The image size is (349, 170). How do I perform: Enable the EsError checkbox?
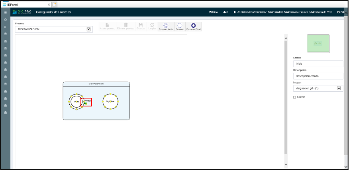(294, 97)
